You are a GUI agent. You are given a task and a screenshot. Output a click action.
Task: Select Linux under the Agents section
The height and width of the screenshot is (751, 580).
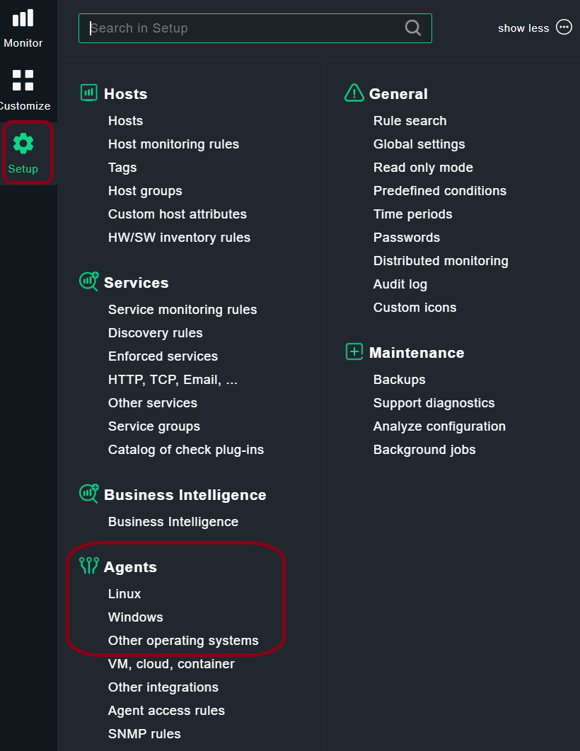coord(124,593)
